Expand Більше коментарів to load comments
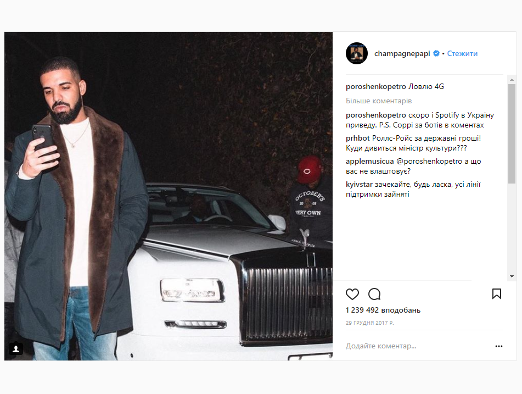This screenshot has height=394, width=522. pos(379,101)
